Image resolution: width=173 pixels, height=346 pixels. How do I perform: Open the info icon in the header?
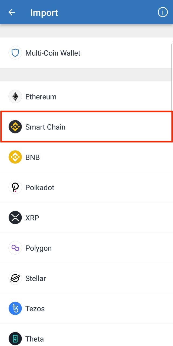pyautogui.click(x=163, y=12)
